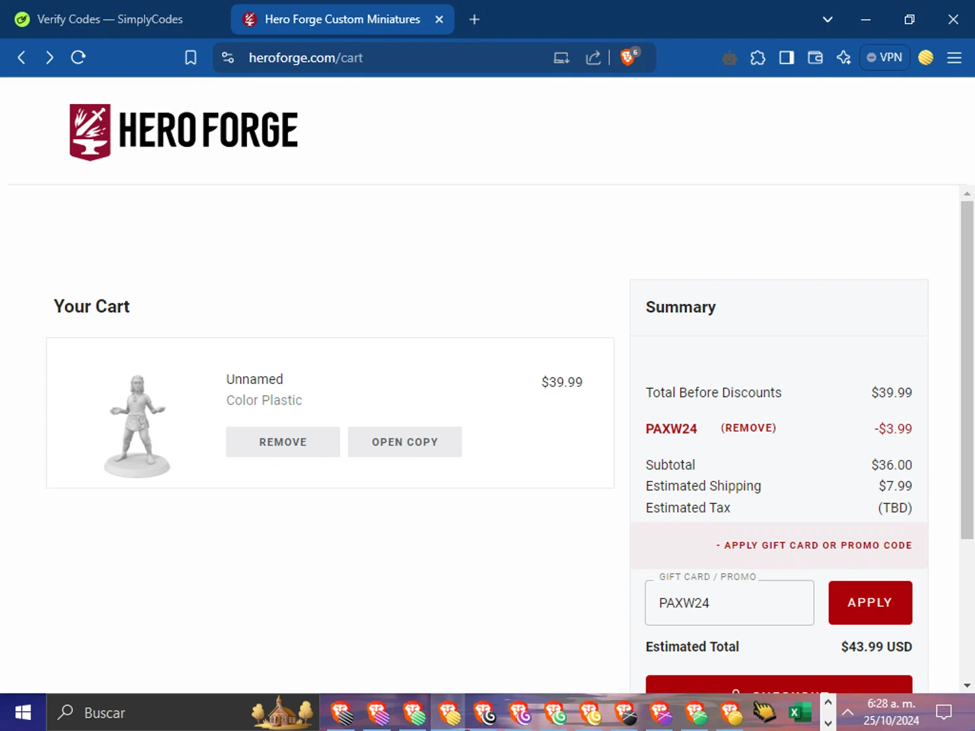Viewport: 975px width, 731px height.
Task: Open the Windows Start menu
Action: tap(23, 713)
